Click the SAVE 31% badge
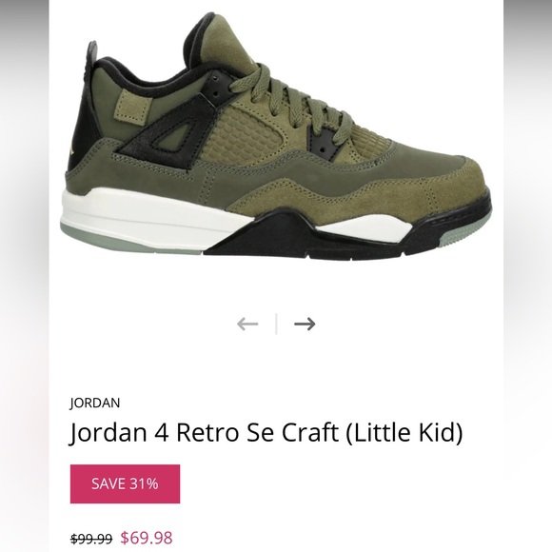Screen dimensions: 552x552 click(125, 483)
